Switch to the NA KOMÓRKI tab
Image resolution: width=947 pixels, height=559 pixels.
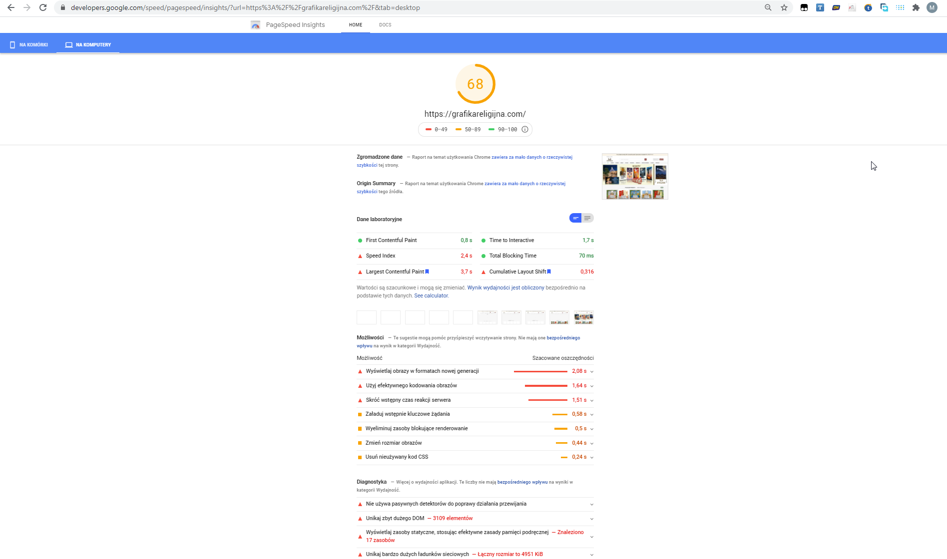[x=29, y=45]
